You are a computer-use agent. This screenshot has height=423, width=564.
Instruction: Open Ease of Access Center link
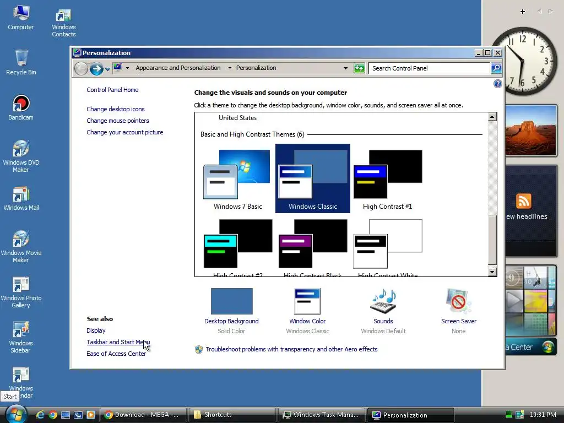click(x=116, y=354)
